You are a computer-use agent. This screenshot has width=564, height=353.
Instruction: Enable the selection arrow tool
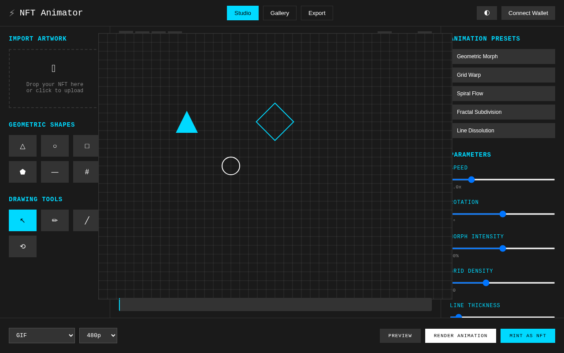click(22, 220)
